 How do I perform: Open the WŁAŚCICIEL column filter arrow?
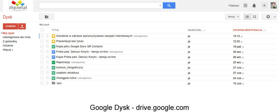[x=204, y=30]
